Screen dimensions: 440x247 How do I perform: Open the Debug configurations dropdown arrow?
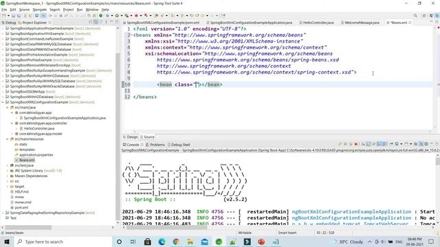[111, 16]
